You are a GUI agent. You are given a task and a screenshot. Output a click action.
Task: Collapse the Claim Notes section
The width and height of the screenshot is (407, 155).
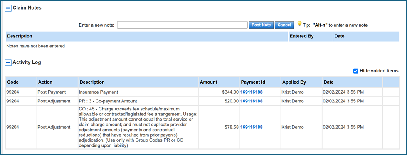pos(8,8)
